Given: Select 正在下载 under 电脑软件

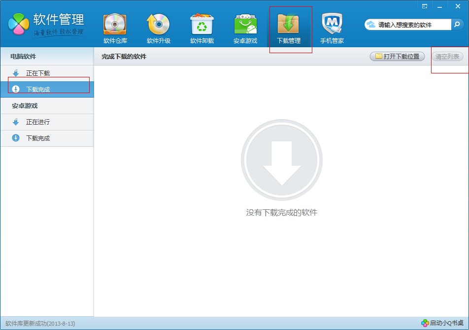Looking at the screenshot, I should coord(47,73).
